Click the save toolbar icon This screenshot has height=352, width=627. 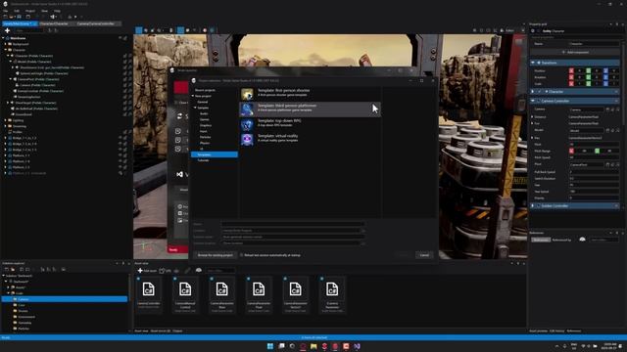19,17
